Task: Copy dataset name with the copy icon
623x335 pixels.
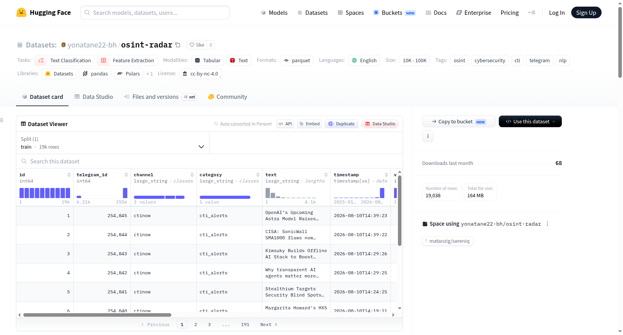Action: point(178,45)
